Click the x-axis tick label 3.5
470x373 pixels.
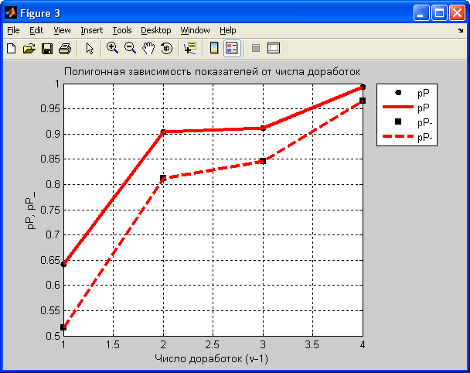tap(312, 345)
